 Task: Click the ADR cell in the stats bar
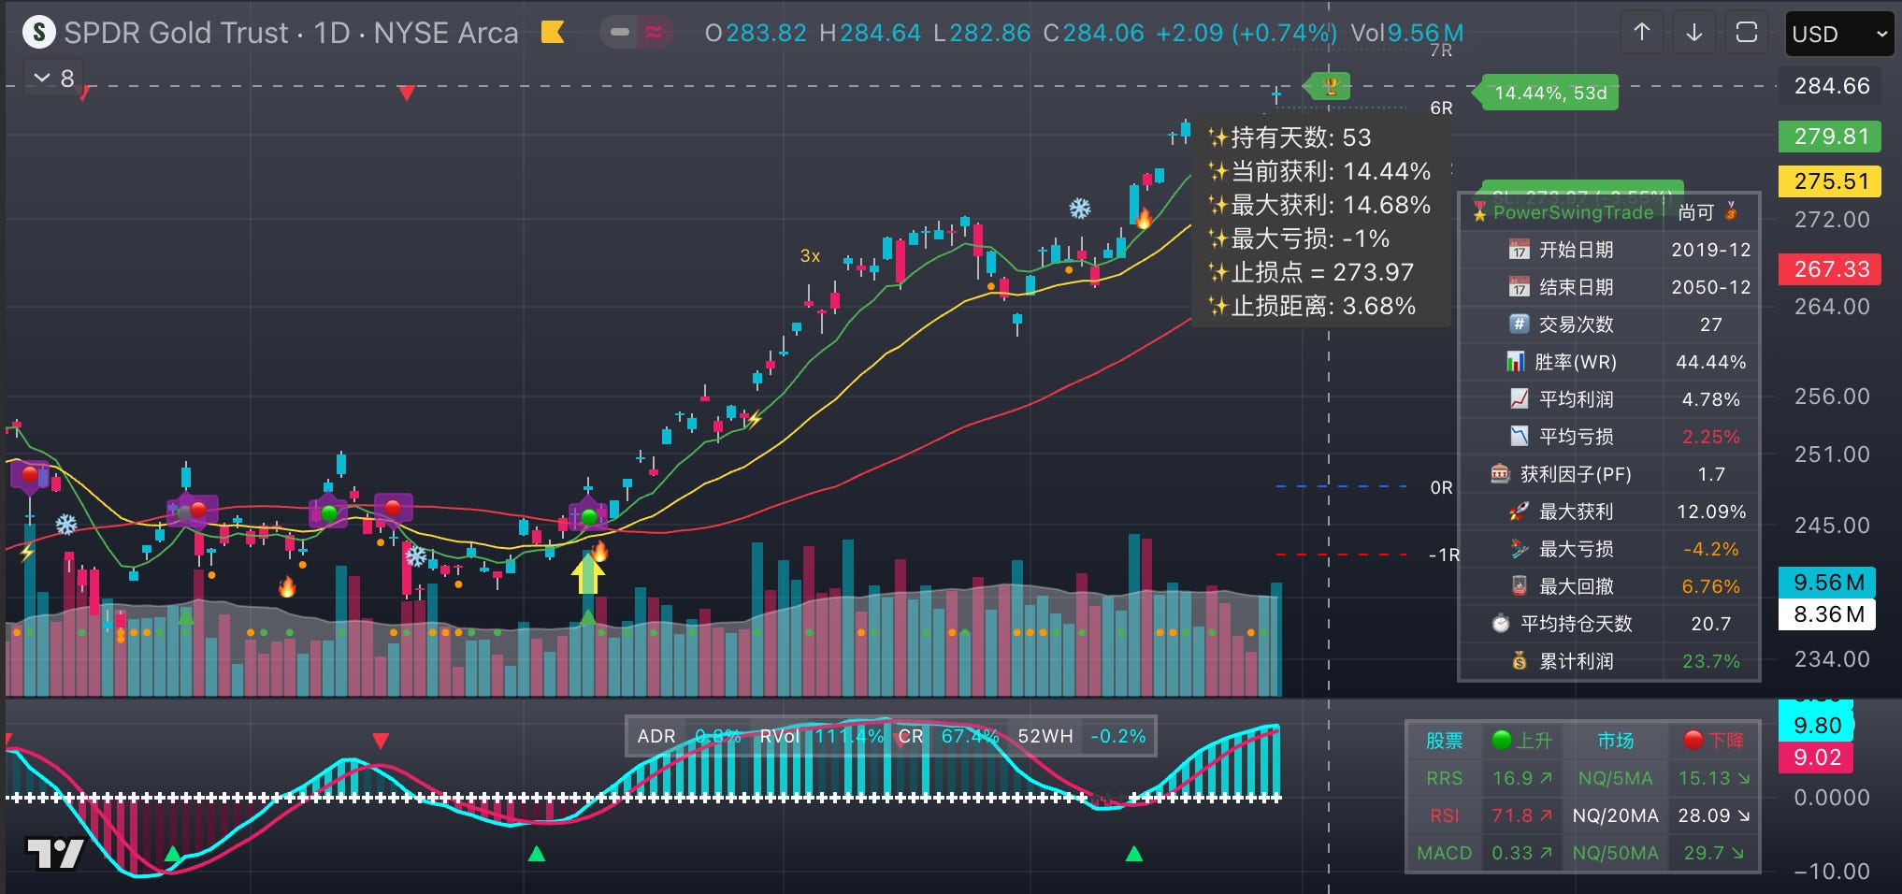pyautogui.click(x=656, y=736)
